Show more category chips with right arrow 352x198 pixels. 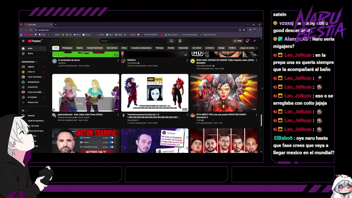[x=257, y=48]
